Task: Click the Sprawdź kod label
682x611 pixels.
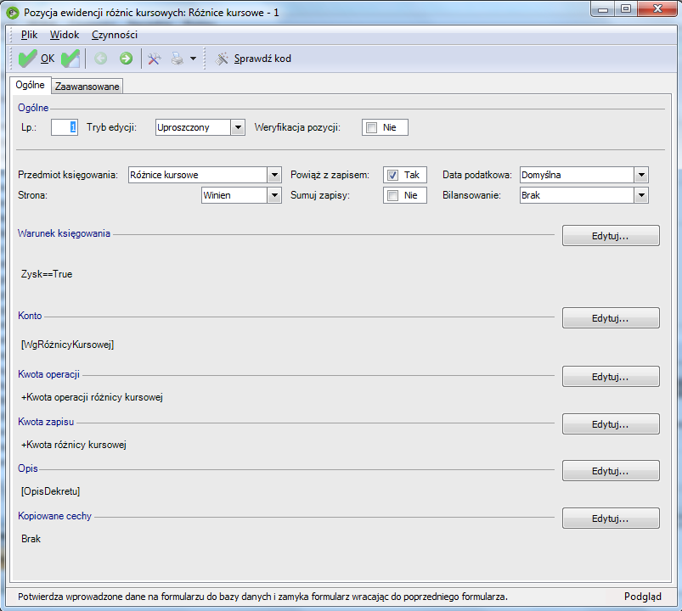Action: pos(262,59)
